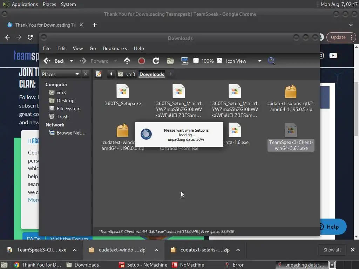Open the Home folder toolbar icon
Image resolution: width=359 pixels, height=269 pixels.
[x=170, y=61]
